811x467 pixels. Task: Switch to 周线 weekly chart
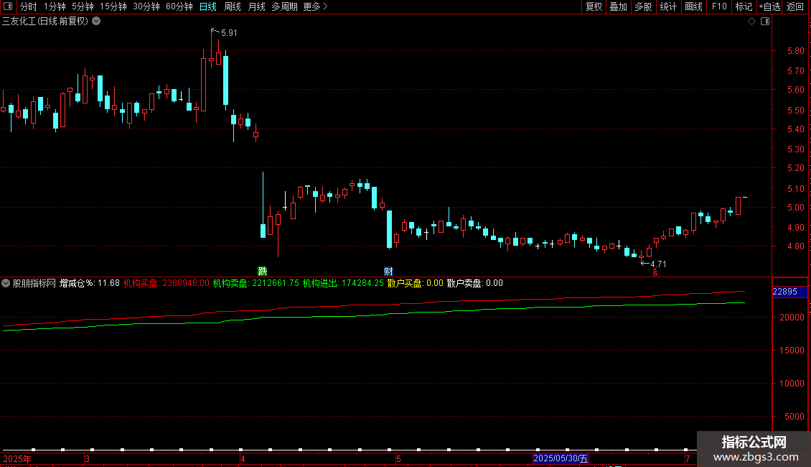[x=233, y=6]
